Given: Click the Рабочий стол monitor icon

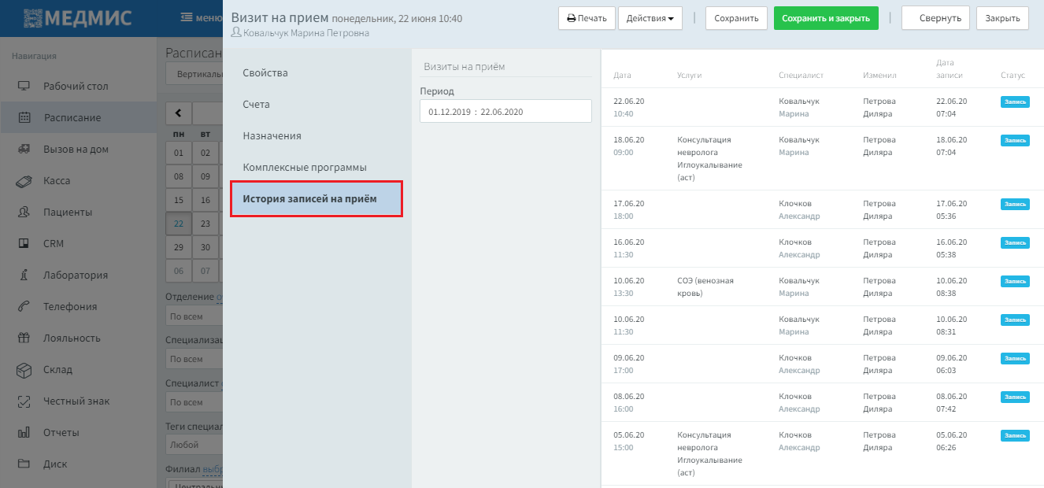Looking at the screenshot, I should point(24,86).
